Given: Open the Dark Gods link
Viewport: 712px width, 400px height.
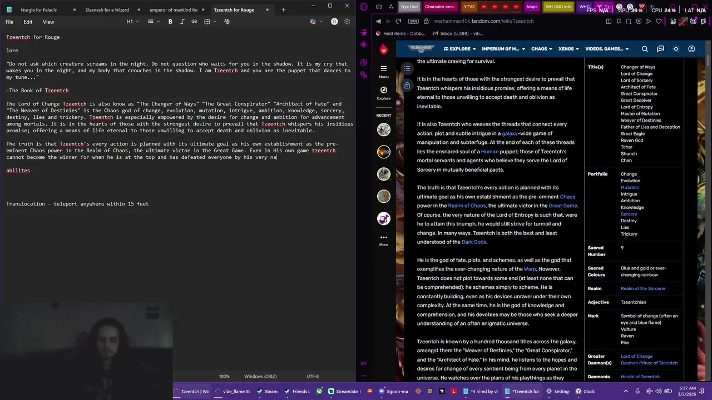Looking at the screenshot, I should [474, 242].
